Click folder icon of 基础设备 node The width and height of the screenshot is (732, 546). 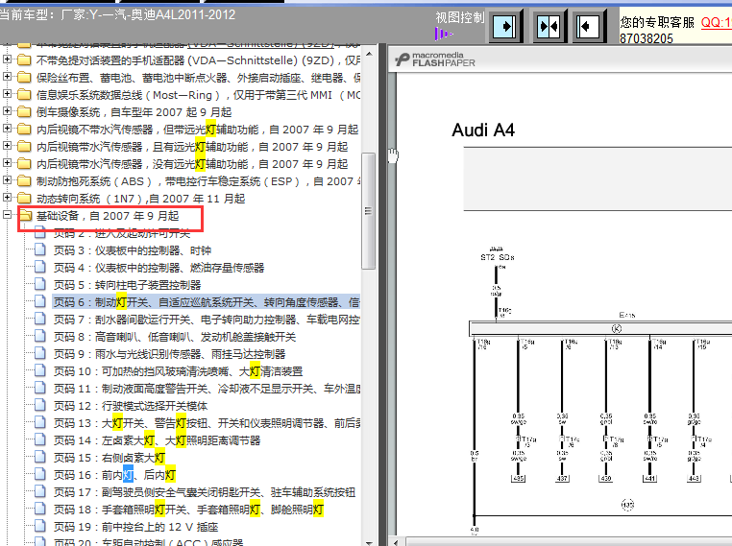pyautogui.click(x=23, y=216)
